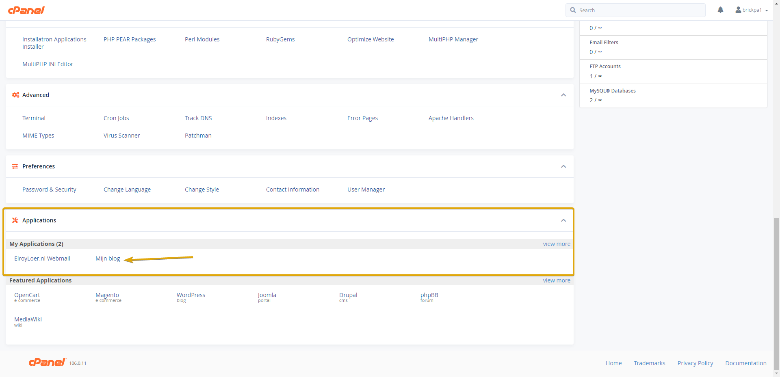Open Cron Jobs
This screenshot has width=780, height=377.
click(x=116, y=118)
